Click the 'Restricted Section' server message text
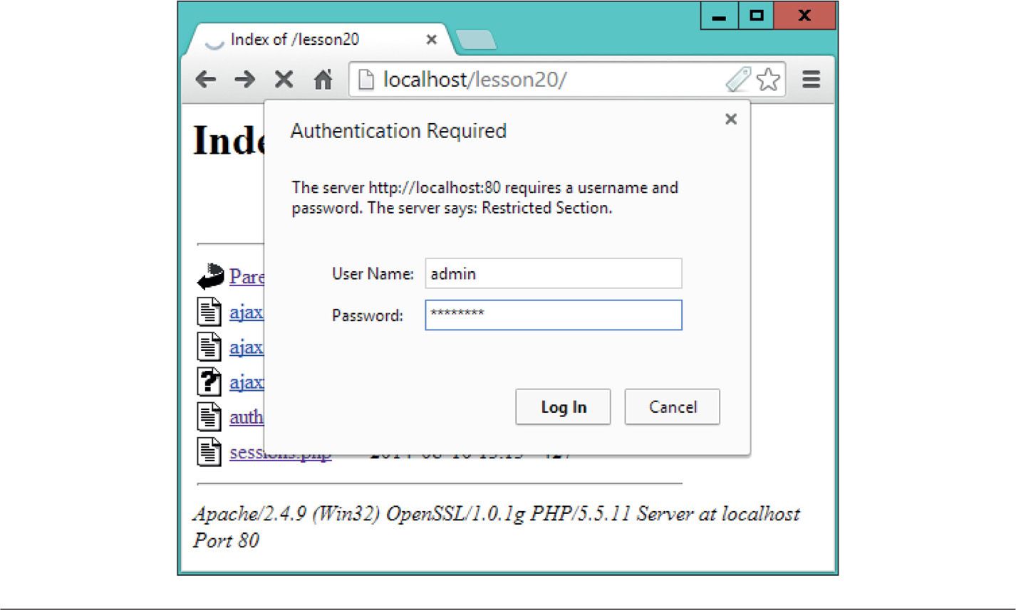1016x610 pixels. [546, 209]
